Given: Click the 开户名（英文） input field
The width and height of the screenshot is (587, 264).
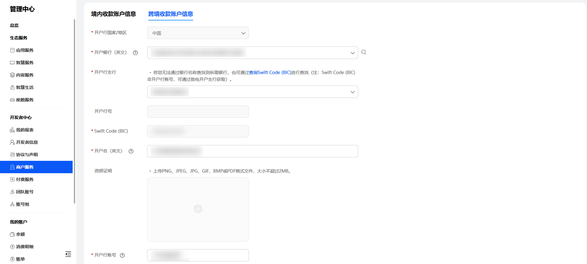Looking at the screenshot, I should [253, 151].
